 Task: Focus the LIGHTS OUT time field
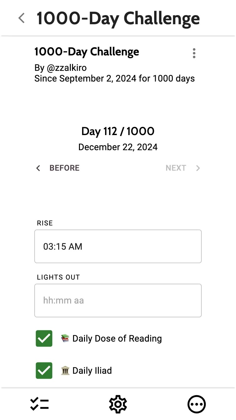click(x=118, y=300)
